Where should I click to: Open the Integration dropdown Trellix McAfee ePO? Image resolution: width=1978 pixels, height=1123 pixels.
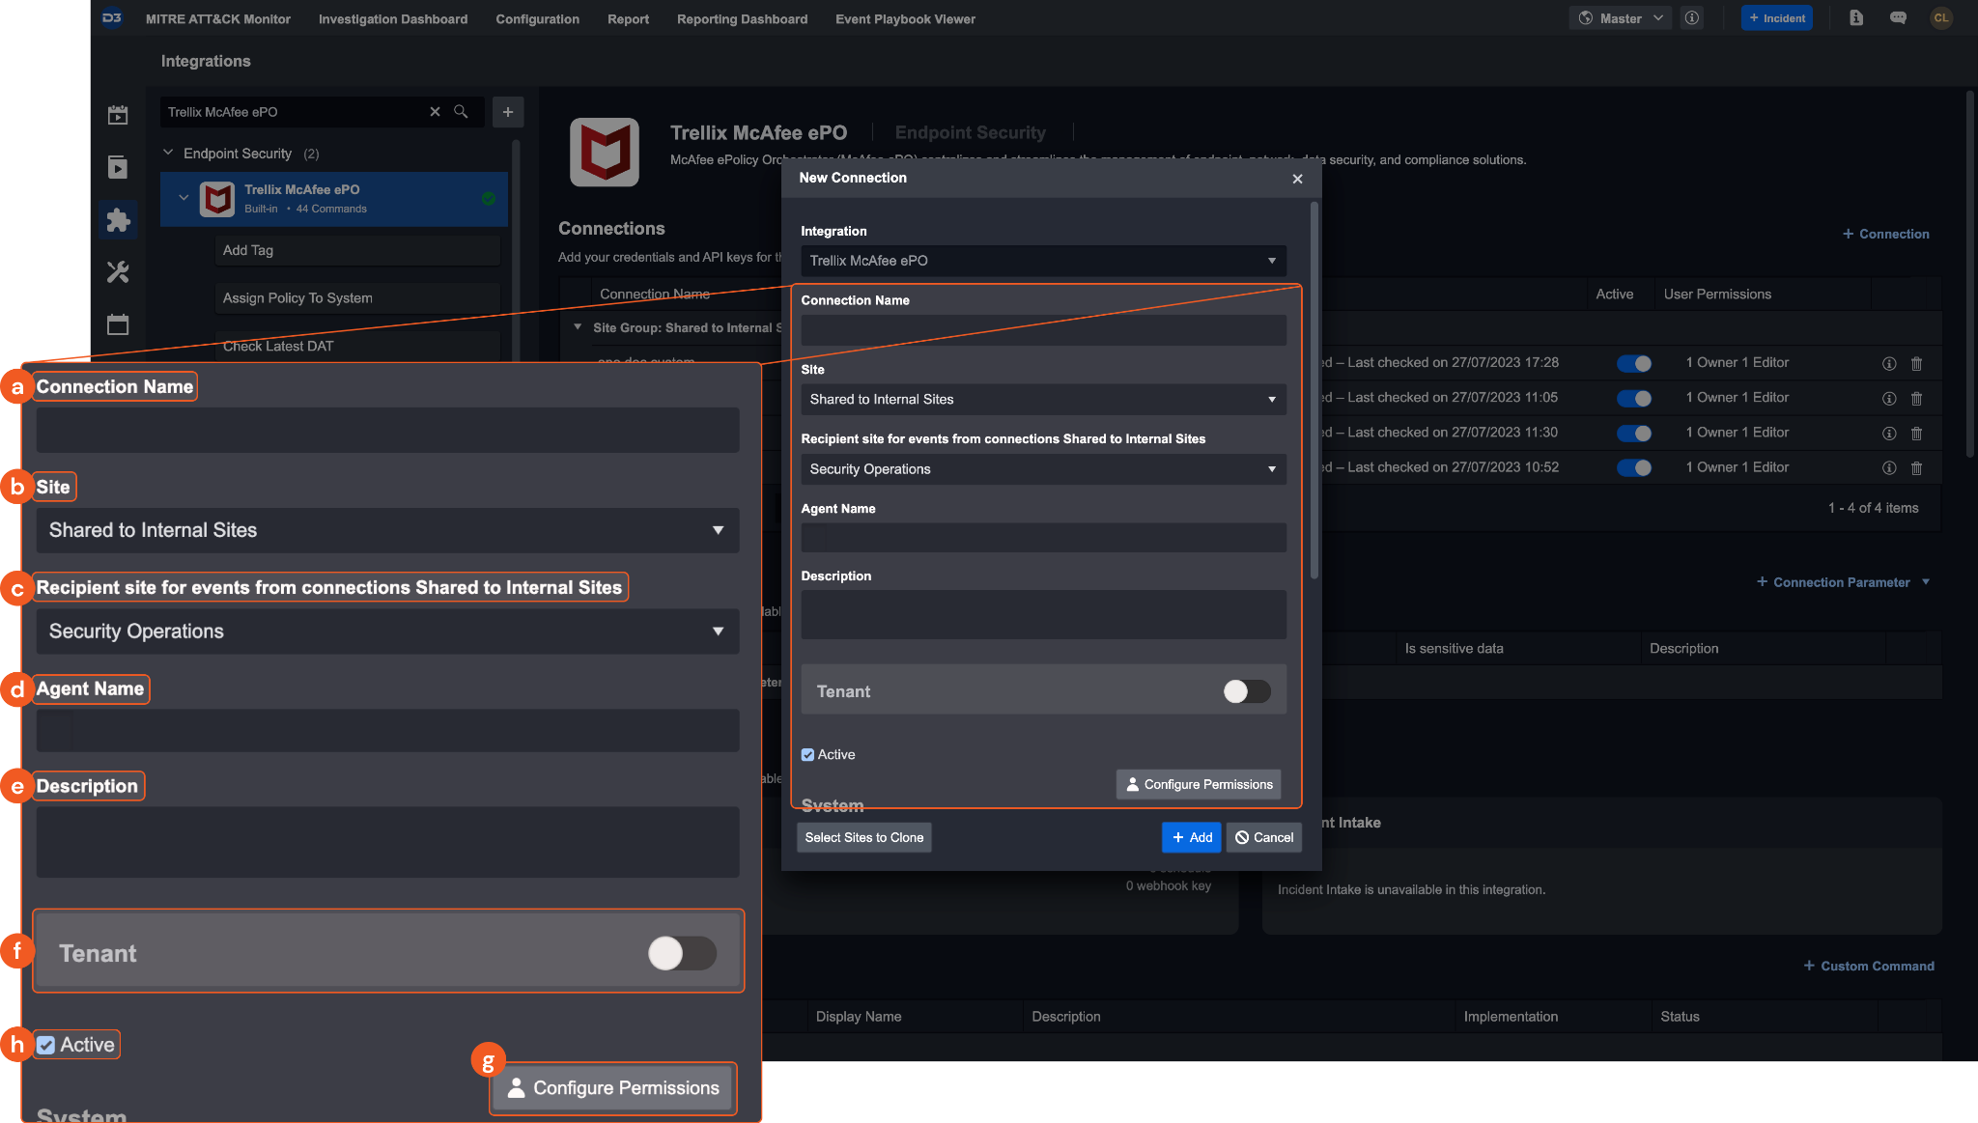pyautogui.click(x=1043, y=261)
